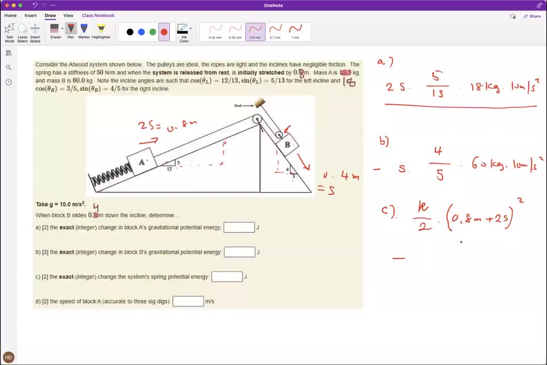Open the Eraser options dropdown arrow
This screenshot has height=365, width=547.
coord(62,28)
